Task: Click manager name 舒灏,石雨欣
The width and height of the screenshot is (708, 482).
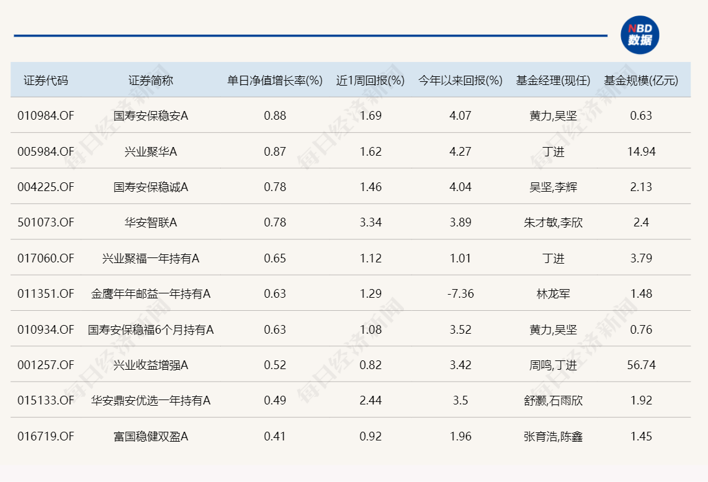Action: [553, 400]
